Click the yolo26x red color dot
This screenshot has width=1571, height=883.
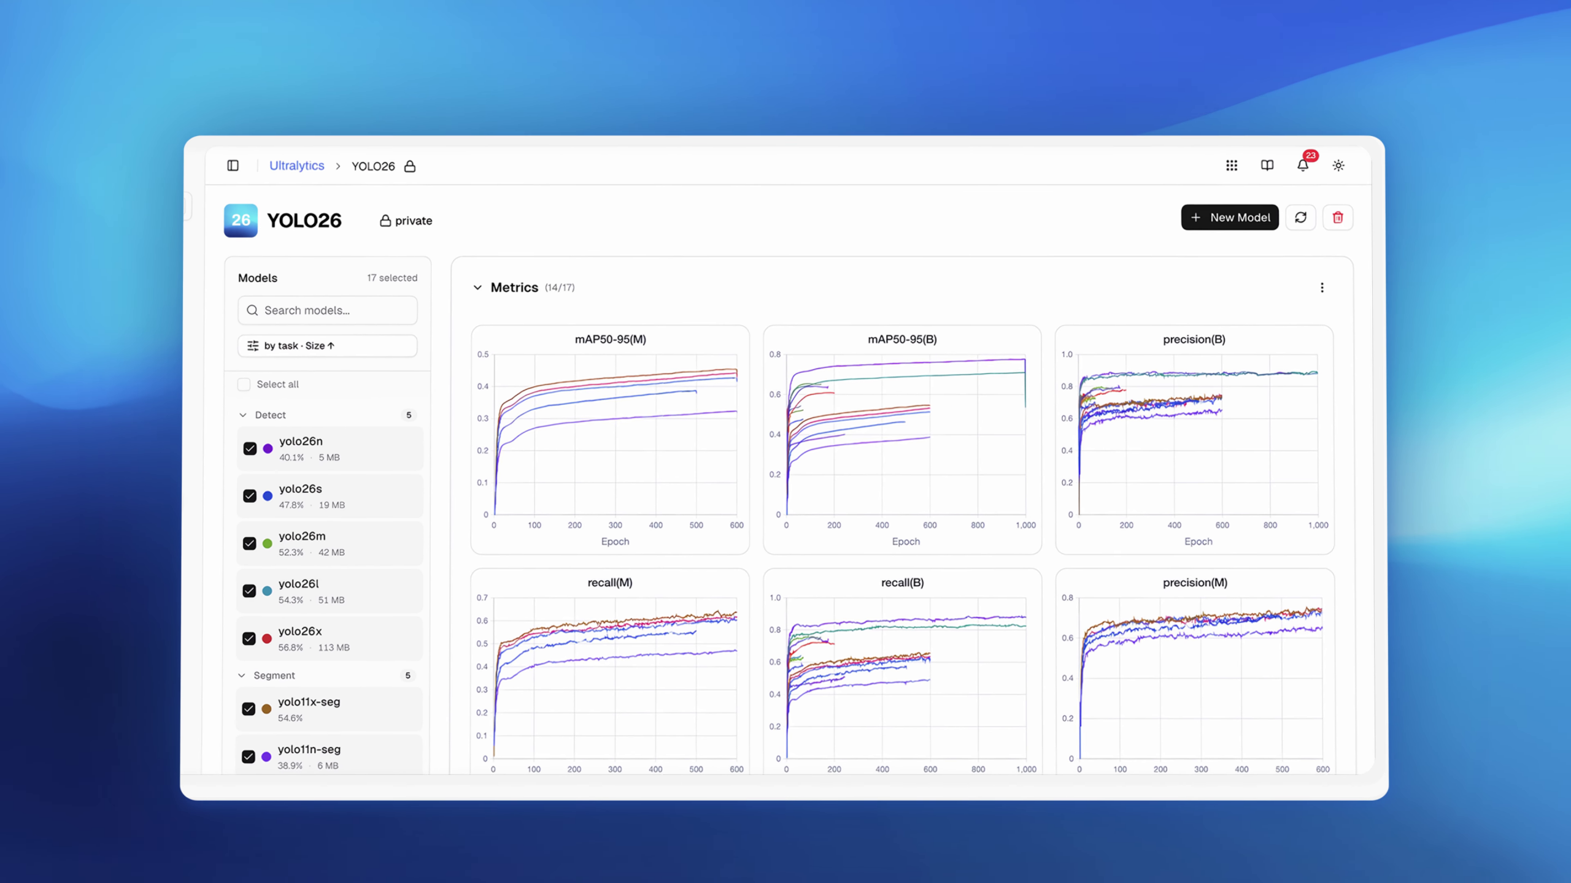pos(267,638)
